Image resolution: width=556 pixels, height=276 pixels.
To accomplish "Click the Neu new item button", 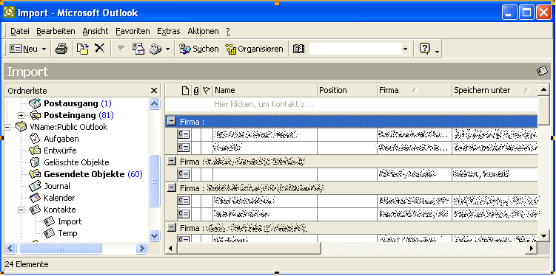I will click(x=24, y=49).
